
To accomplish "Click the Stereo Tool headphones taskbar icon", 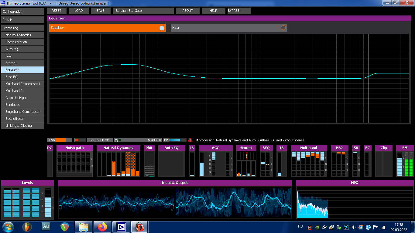I will 140,227.
